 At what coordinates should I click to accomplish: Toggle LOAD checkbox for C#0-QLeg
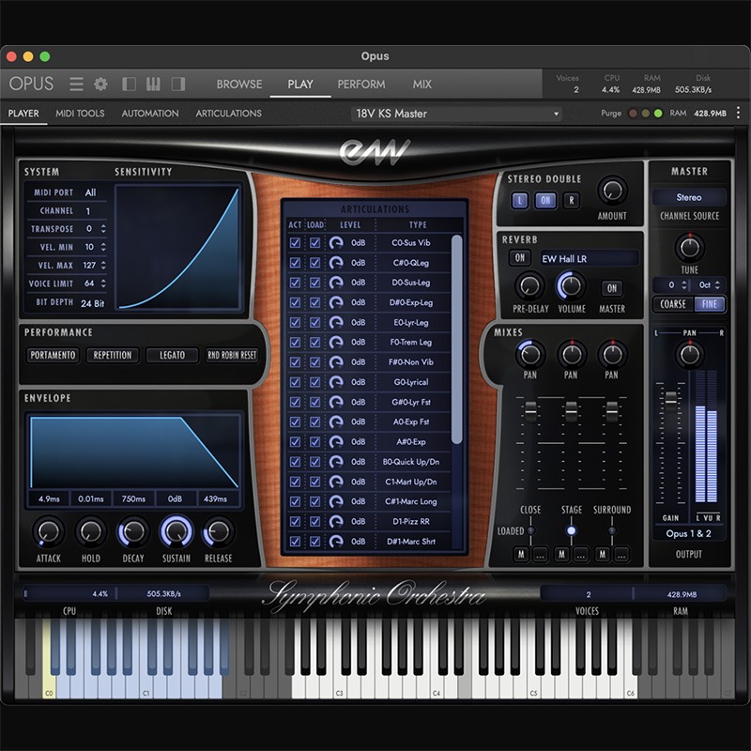[x=314, y=263]
